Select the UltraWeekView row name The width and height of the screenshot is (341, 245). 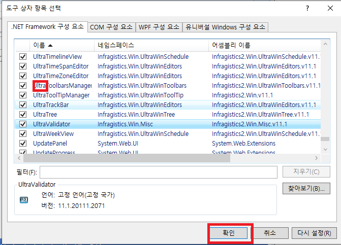coord(53,134)
